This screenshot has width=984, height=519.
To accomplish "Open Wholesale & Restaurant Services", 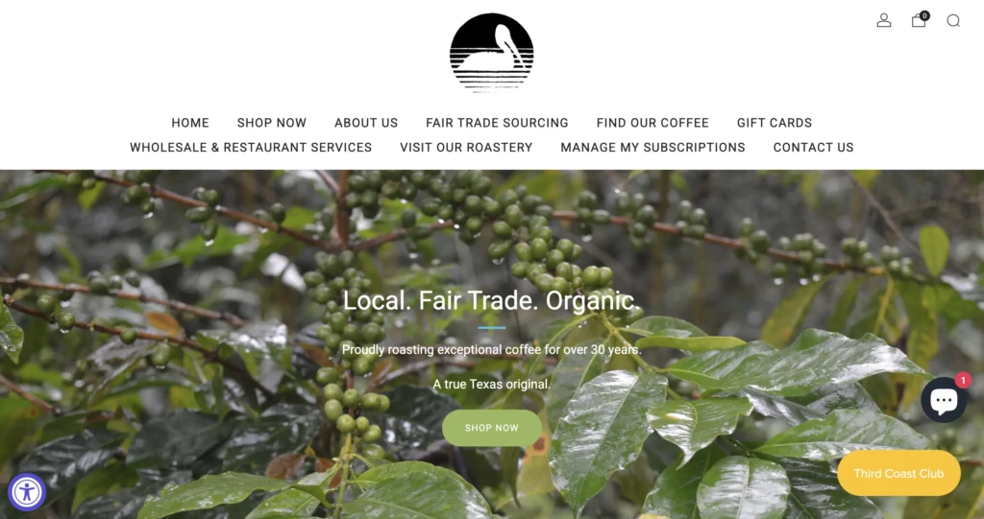I will point(251,148).
